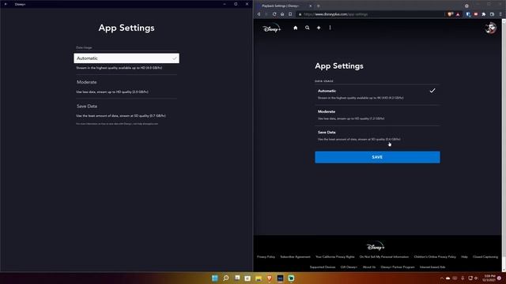Close the Playback Settings browser tab
The height and width of the screenshot is (284, 506).
310,6
